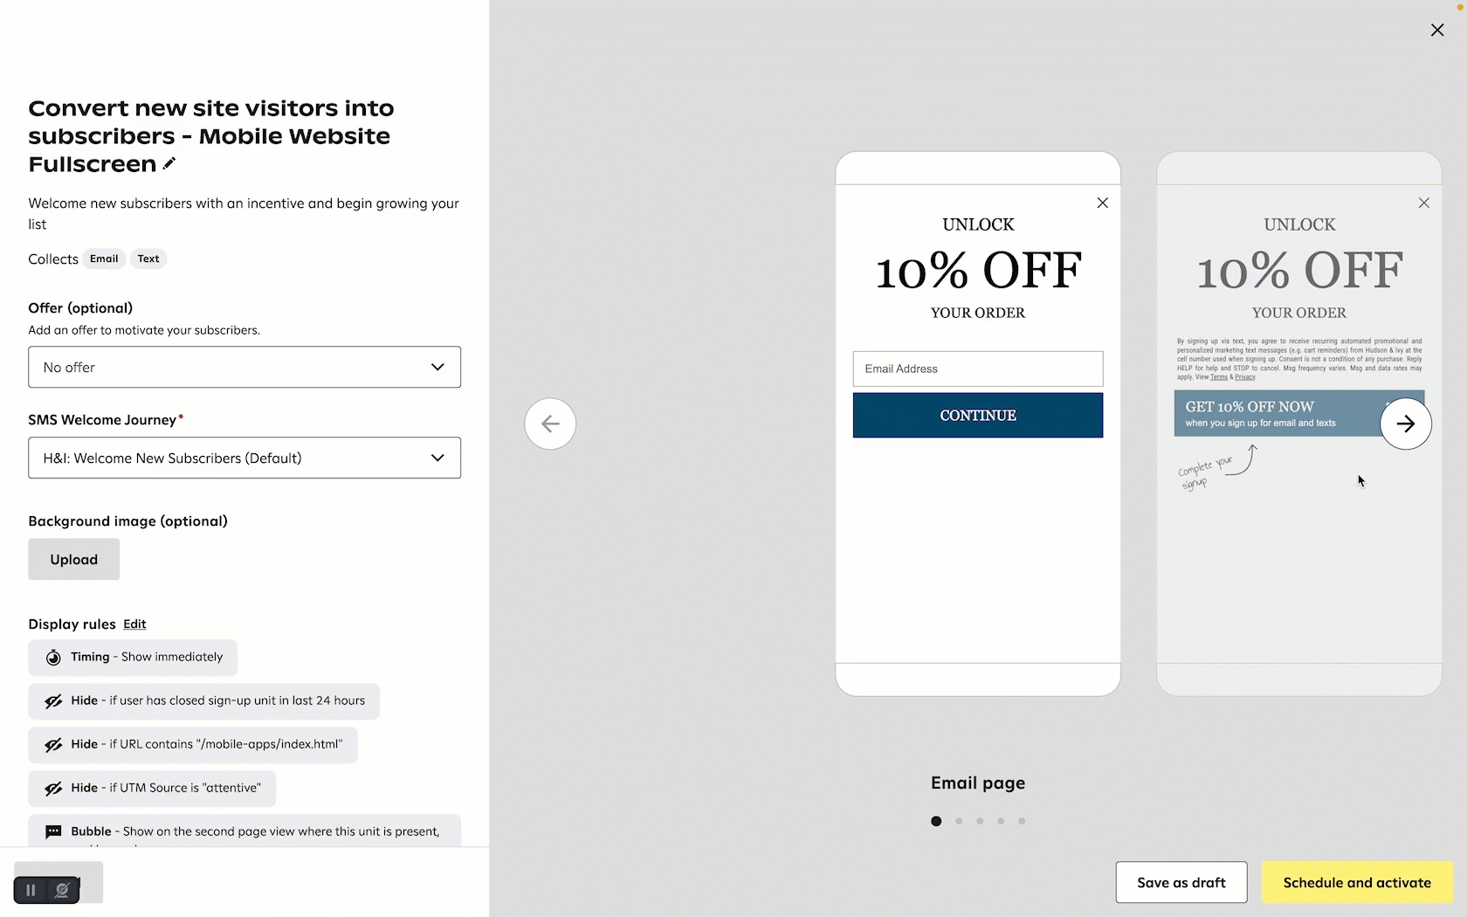Click the pencil icon to rename the sign-up unit

click(x=169, y=163)
